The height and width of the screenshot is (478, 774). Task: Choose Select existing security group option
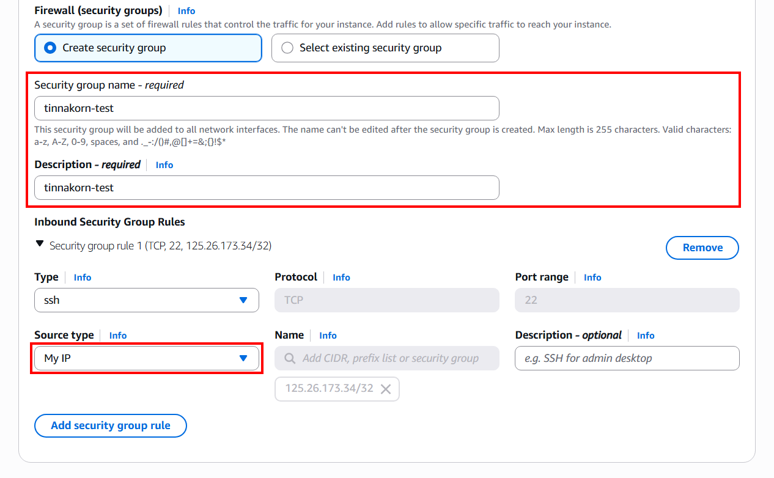click(287, 48)
